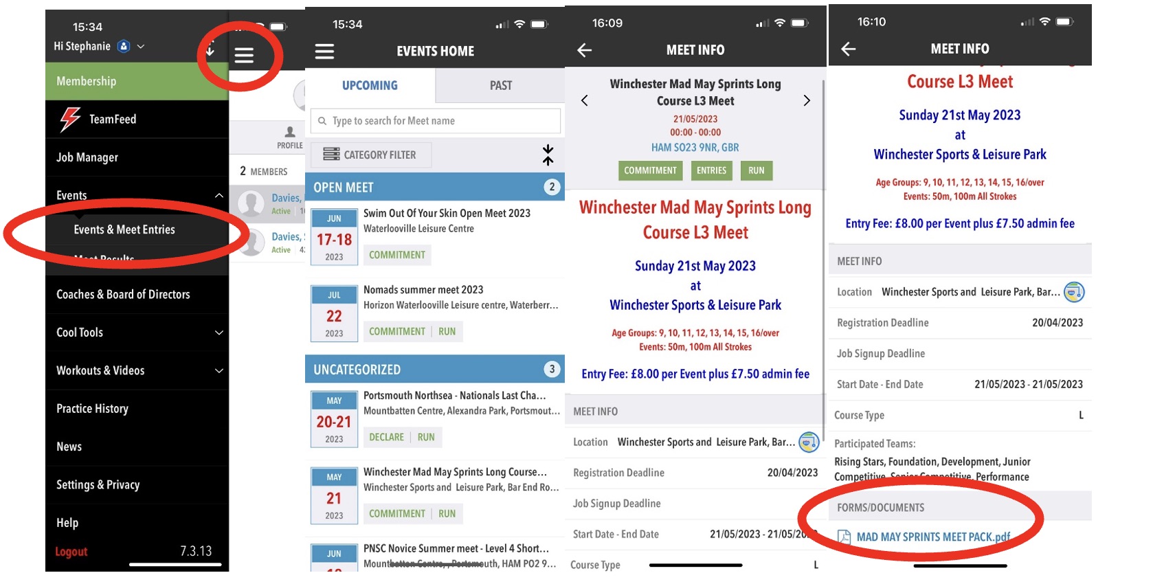Viewport: 1153px width, 584px height.
Task: Tap the search magnifier icon in Meet search
Action: pyautogui.click(x=322, y=121)
